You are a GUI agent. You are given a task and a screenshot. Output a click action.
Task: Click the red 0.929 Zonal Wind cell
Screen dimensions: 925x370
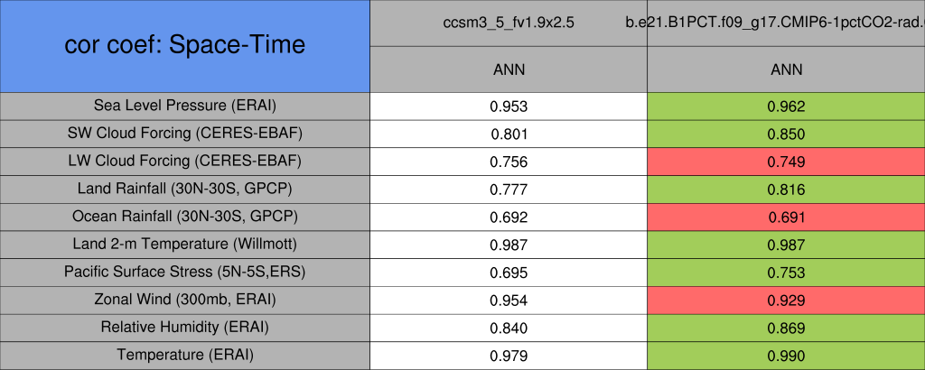(x=786, y=301)
